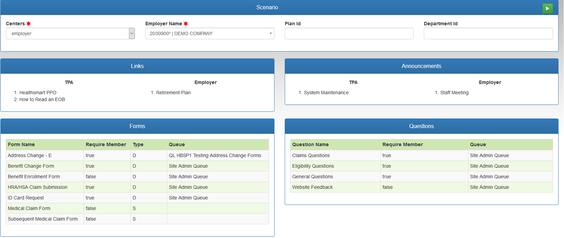The width and height of the screenshot is (564, 238).
Task: Open the Staff Meeting announcement
Action: (454, 93)
